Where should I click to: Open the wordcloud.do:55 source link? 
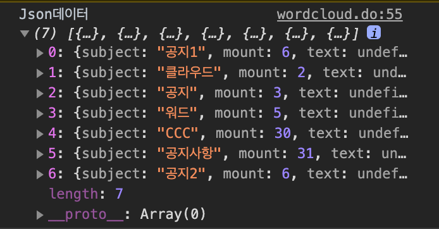pyautogui.click(x=340, y=15)
